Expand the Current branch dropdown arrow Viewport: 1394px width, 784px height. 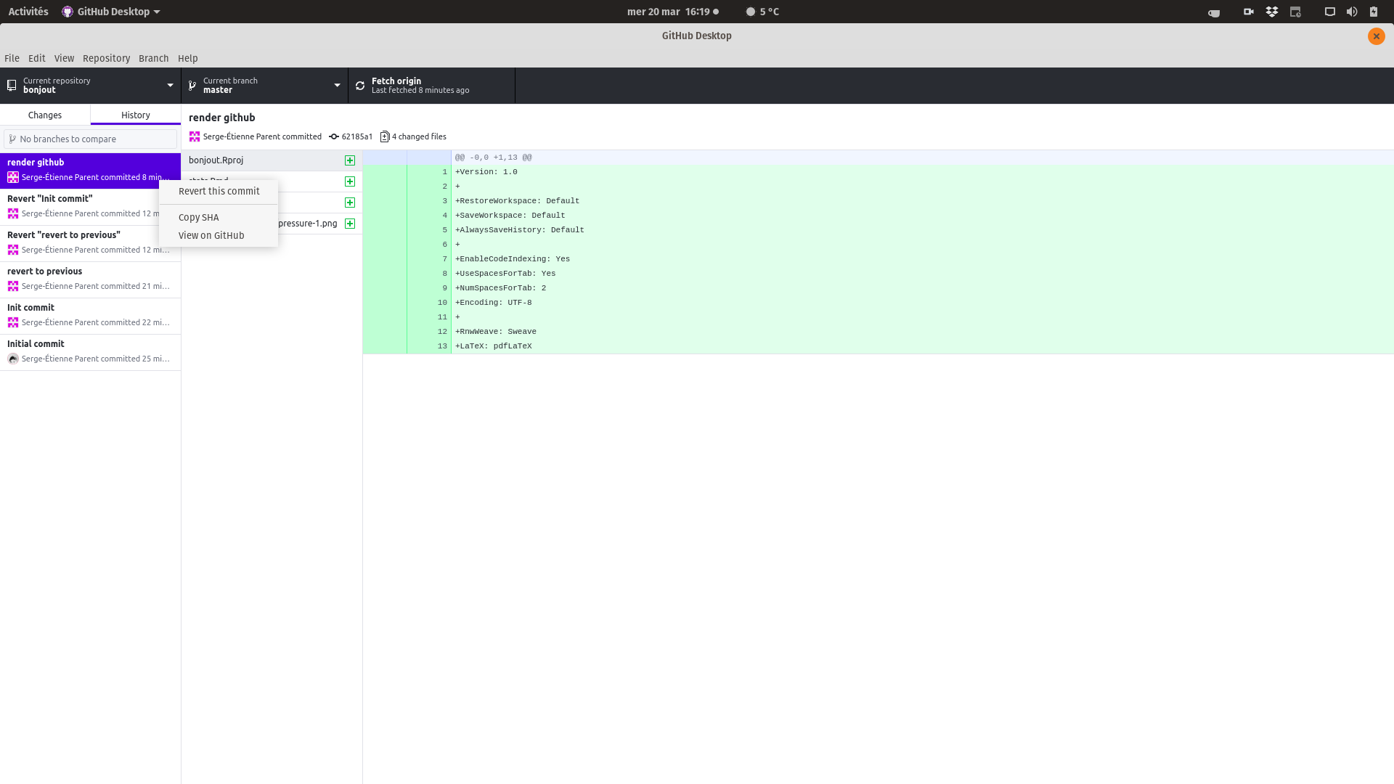(337, 86)
